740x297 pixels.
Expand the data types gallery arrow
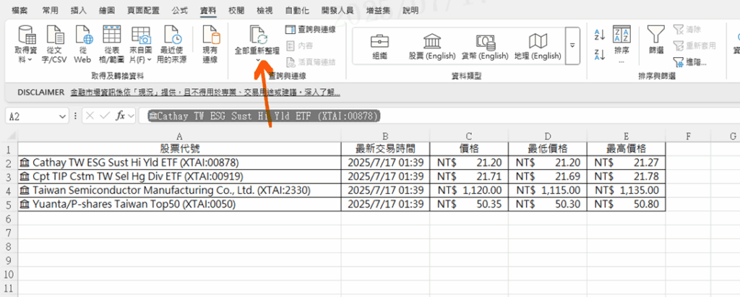click(573, 46)
